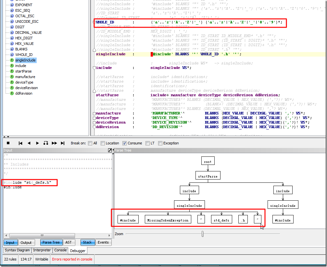
Task: Adjust the parse tree Zoom slider
Action: pos(203,234)
